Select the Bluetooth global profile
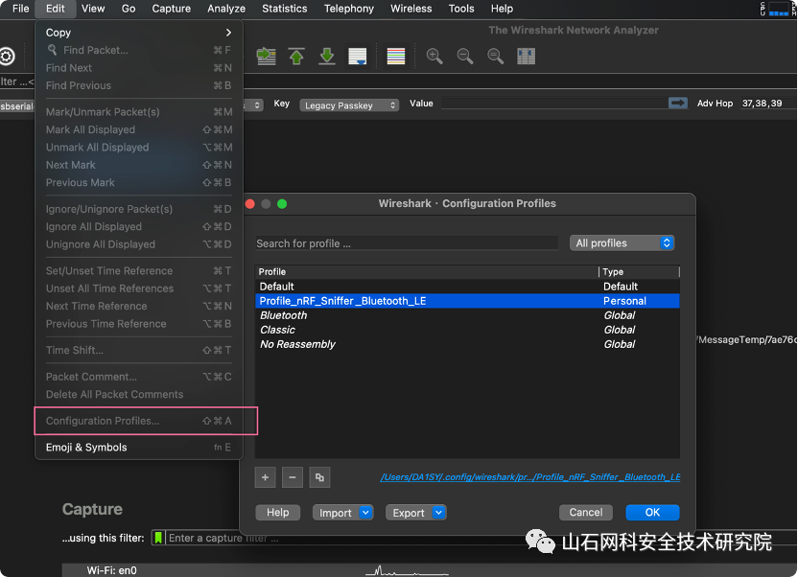 click(x=467, y=315)
